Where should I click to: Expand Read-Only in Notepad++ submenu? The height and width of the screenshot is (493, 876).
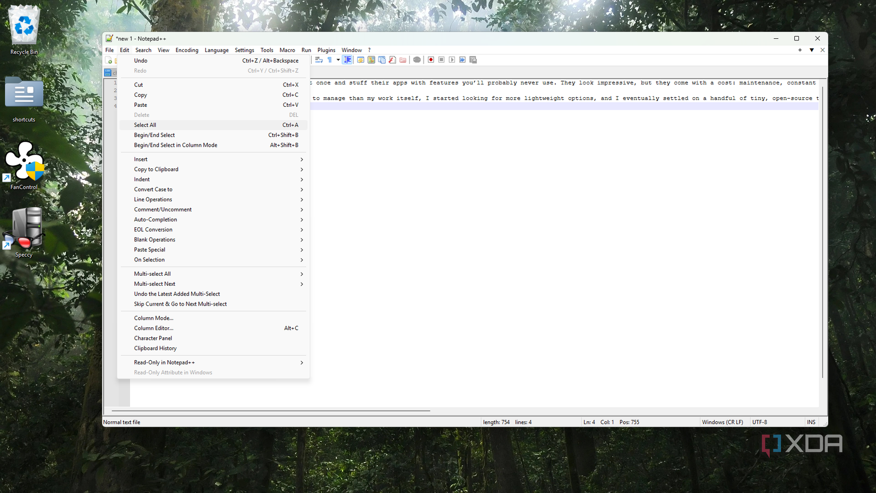tap(213, 362)
